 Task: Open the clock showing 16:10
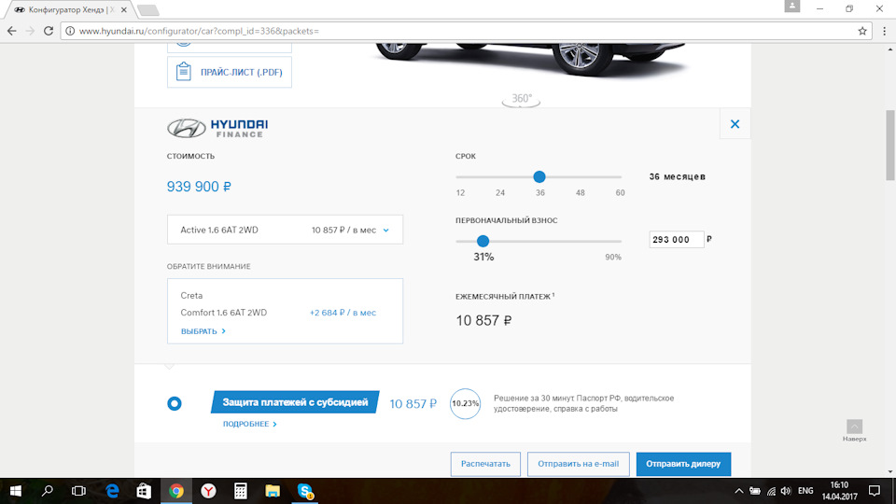pyautogui.click(x=840, y=491)
